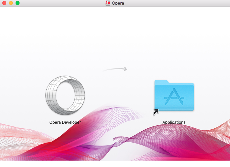This screenshot has width=230, height=167.
Task: Click the top tab of the Applications folder
Action: pos(161,82)
